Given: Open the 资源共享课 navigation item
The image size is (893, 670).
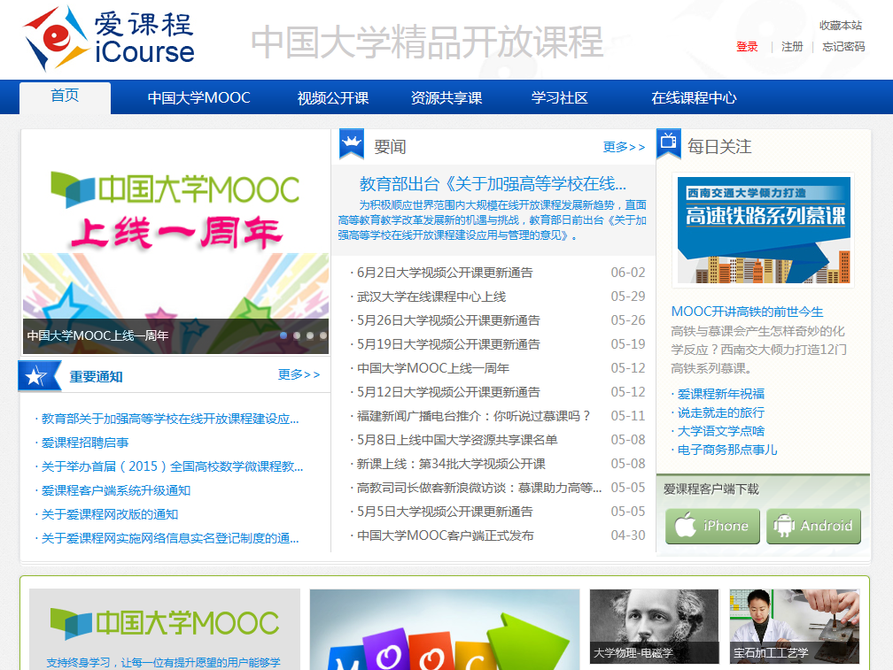Looking at the screenshot, I should 446,98.
